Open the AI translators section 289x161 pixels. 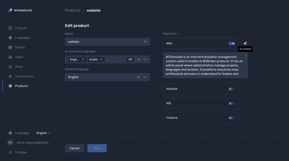[x=24, y=76]
